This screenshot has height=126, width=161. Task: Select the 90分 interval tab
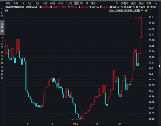61,3
